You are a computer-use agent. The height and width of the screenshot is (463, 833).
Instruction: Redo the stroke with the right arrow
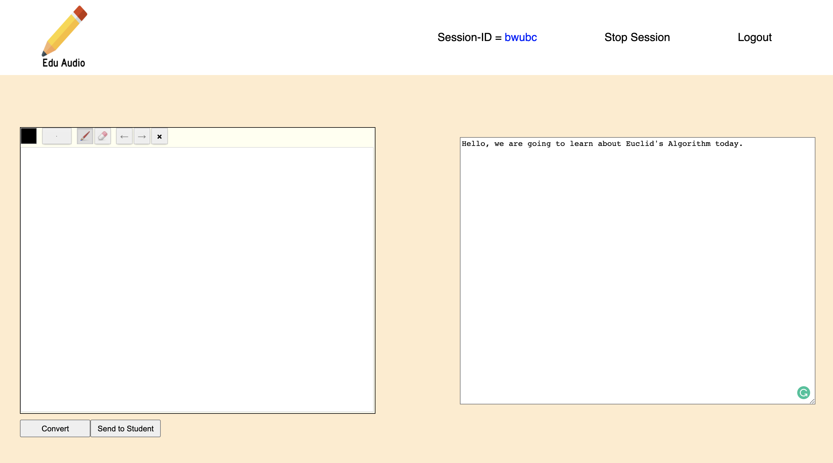point(142,137)
